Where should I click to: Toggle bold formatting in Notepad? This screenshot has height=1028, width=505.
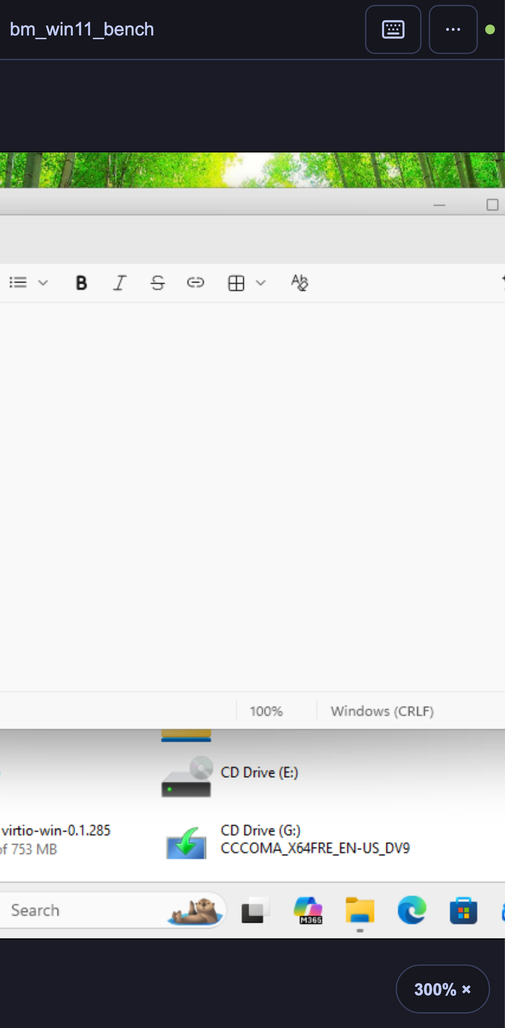pyautogui.click(x=81, y=283)
